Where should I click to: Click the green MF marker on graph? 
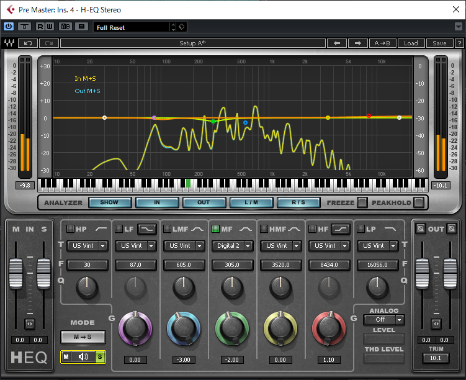point(213,121)
